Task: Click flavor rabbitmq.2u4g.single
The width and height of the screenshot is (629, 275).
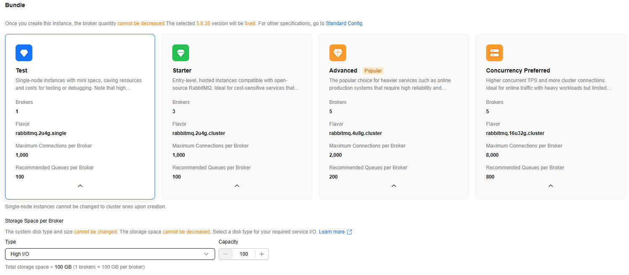Action: [x=41, y=133]
